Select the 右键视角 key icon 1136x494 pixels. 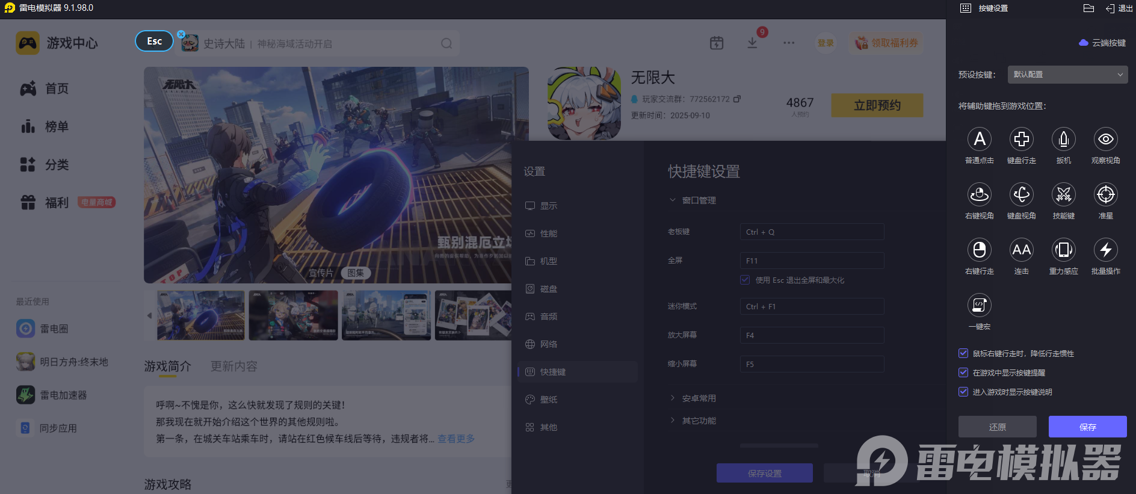tap(980, 194)
